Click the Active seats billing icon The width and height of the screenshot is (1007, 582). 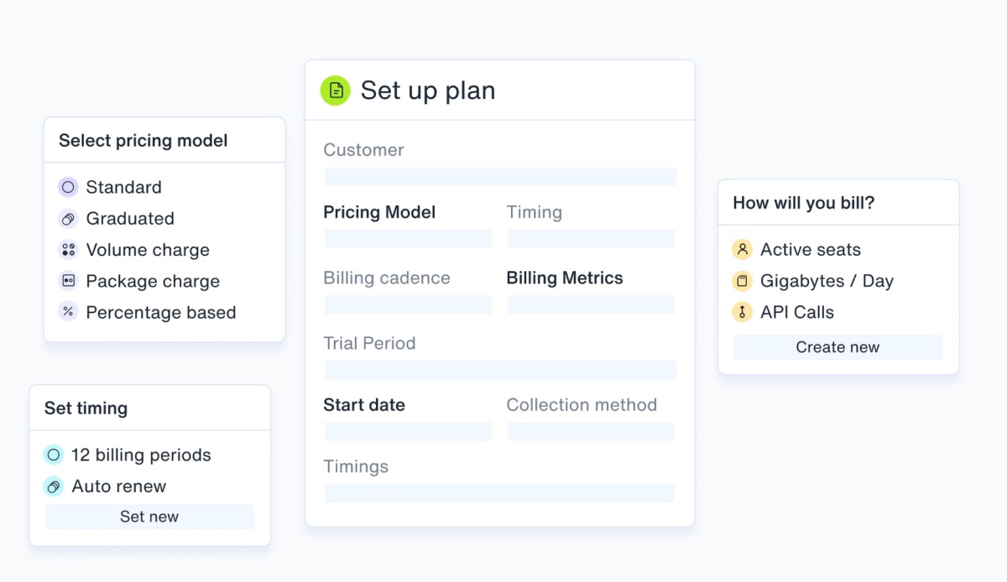742,249
